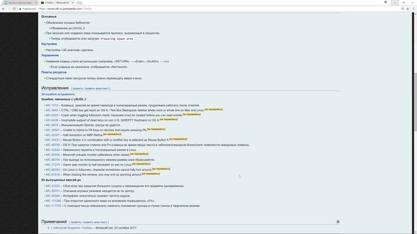Image resolution: width=417 pixels, height=234 pixels.
Task: Open bug report MC-9974
Action: pyautogui.click(x=52, y=125)
